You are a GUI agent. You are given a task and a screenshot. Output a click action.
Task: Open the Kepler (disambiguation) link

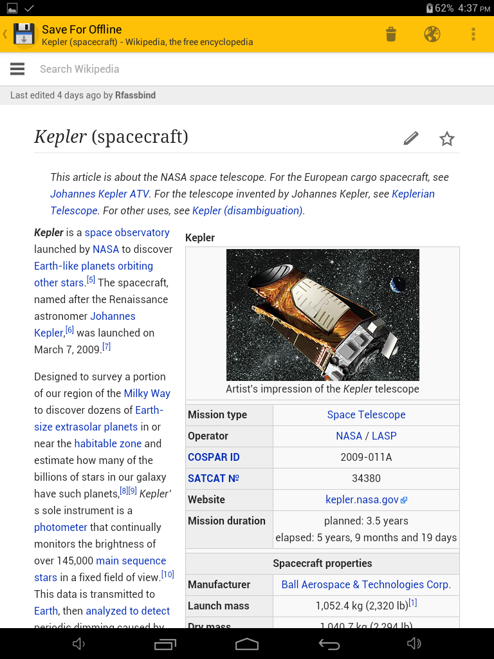pyautogui.click(x=248, y=210)
